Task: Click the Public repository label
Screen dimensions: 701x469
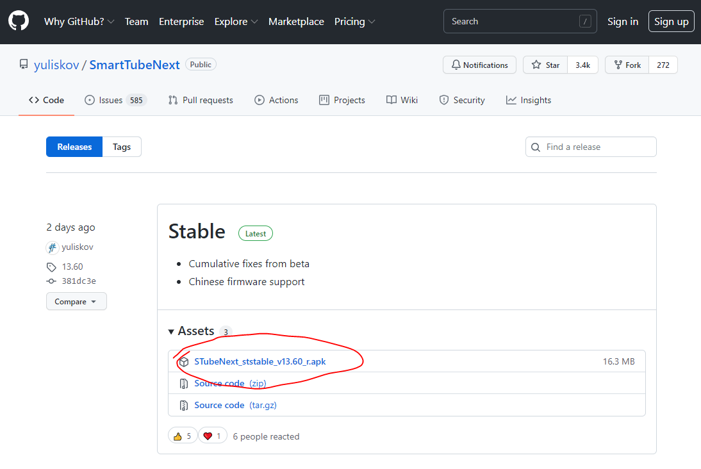Action: (201, 64)
